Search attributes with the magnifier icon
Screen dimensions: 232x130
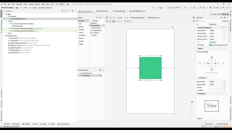(221, 18)
